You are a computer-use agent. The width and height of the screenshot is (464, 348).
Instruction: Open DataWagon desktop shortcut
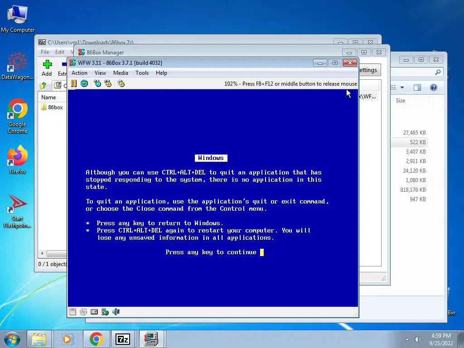18,66
